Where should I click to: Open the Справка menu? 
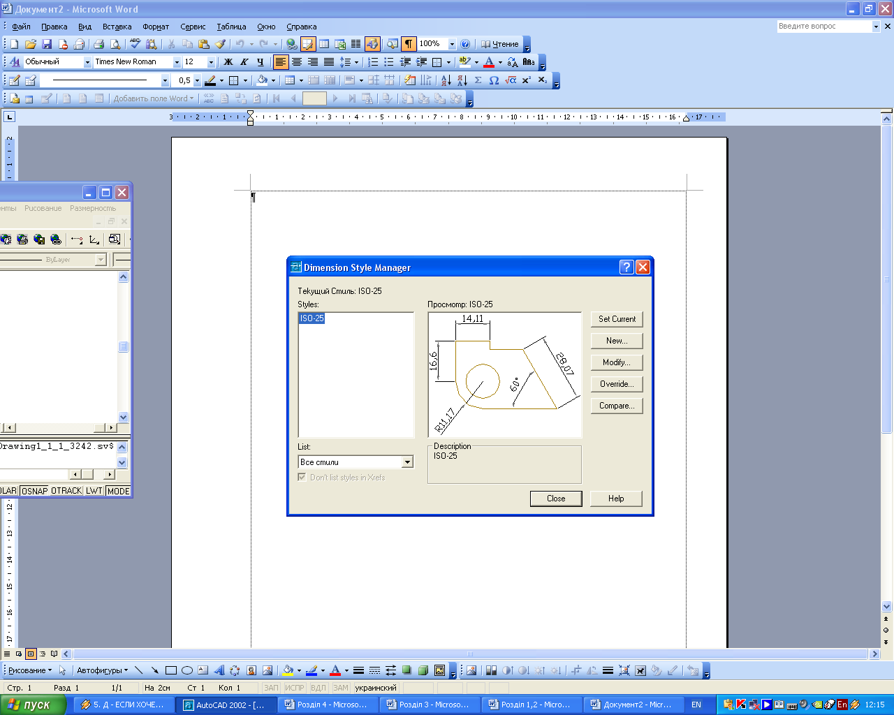point(301,27)
